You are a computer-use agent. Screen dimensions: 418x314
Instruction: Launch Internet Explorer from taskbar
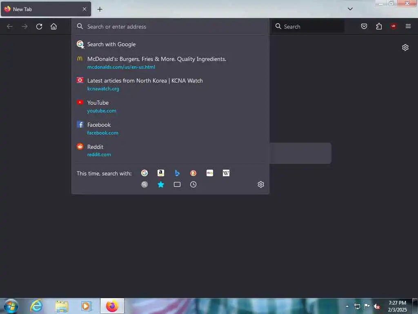point(36,306)
